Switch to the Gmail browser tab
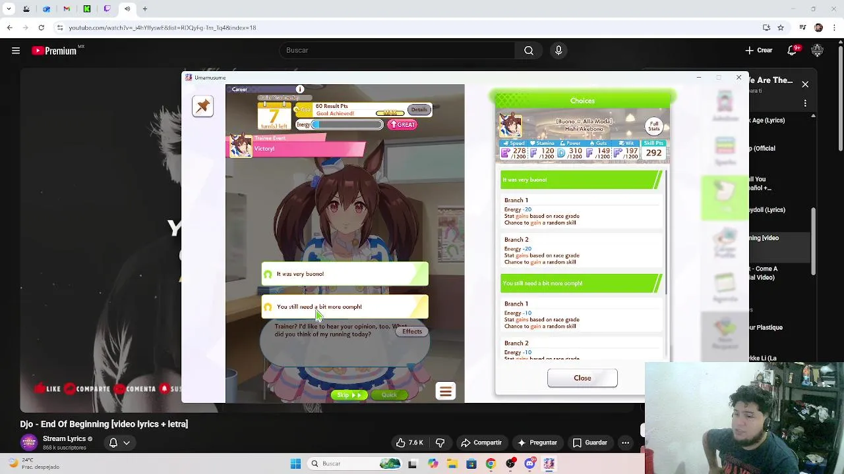This screenshot has width=844, height=474. (x=67, y=9)
